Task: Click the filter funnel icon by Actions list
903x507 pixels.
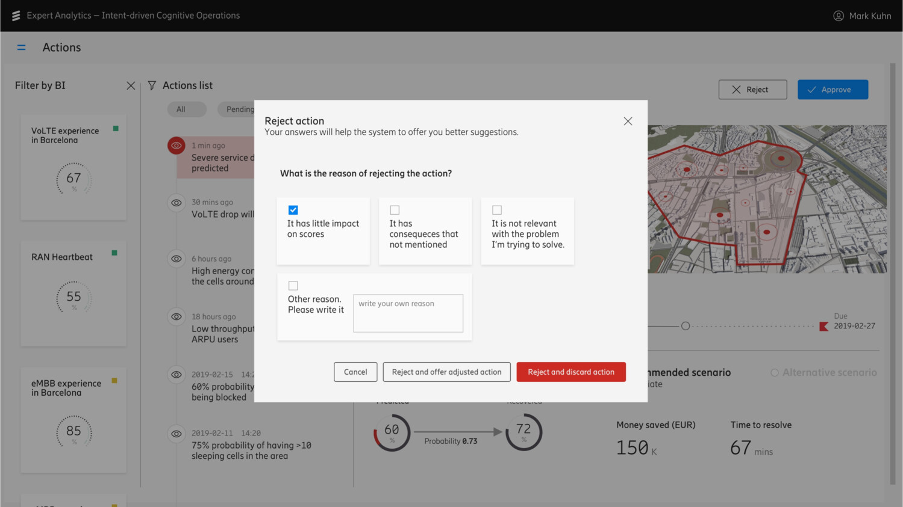Action: pyautogui.click(x=152, y=85)
